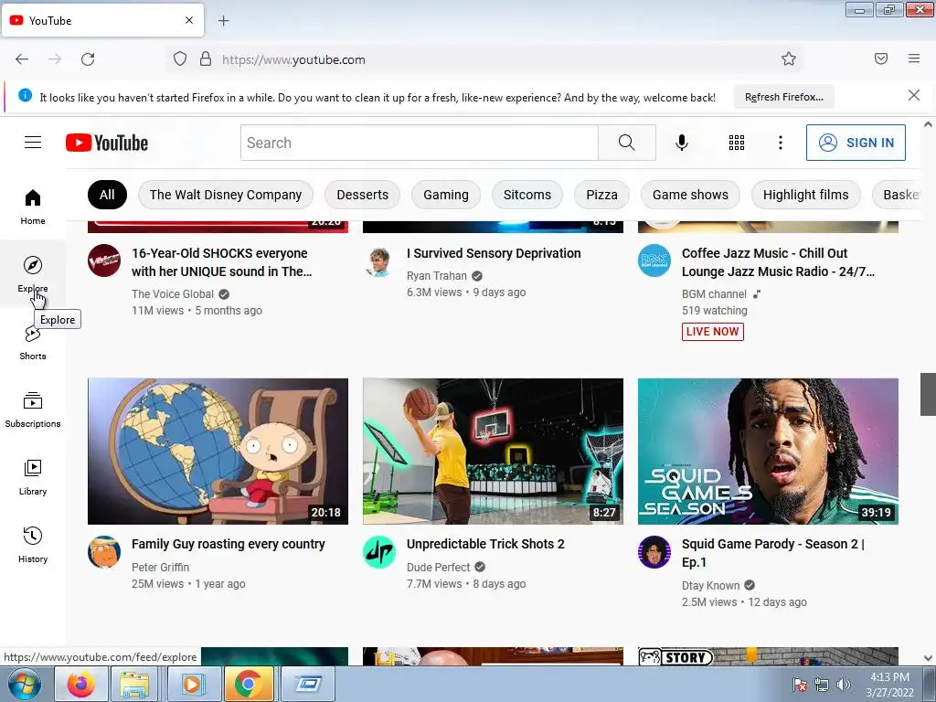Open the 16-Year-Old SHOCKS everyone video title
Viewport: 936px width, 702px height.
[221, 262]
